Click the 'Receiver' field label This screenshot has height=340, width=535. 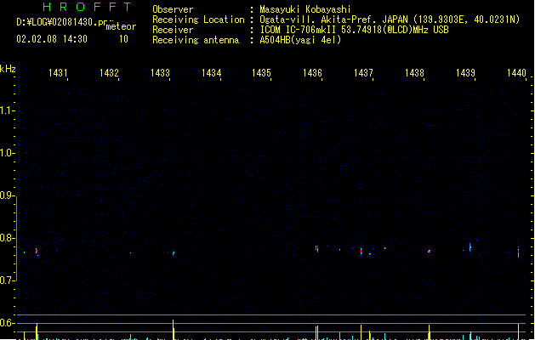[173, 30]
